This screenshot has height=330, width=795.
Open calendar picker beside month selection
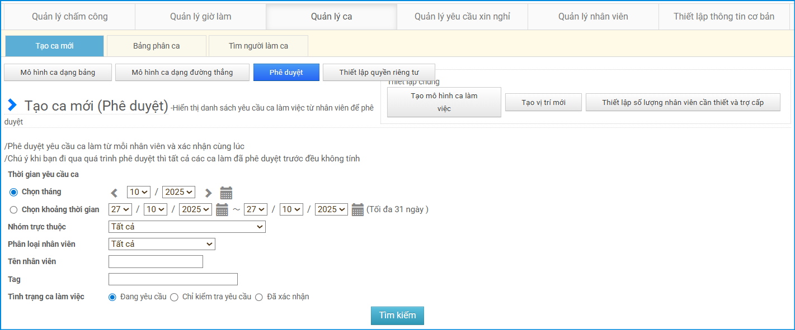[x=226, y=193]
